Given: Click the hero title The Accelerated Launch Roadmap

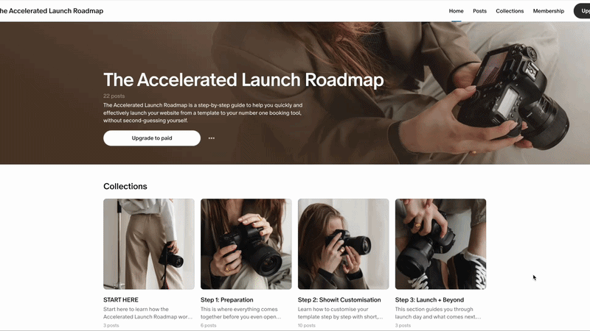Looking at the screenshot, I should pos(243,79).
